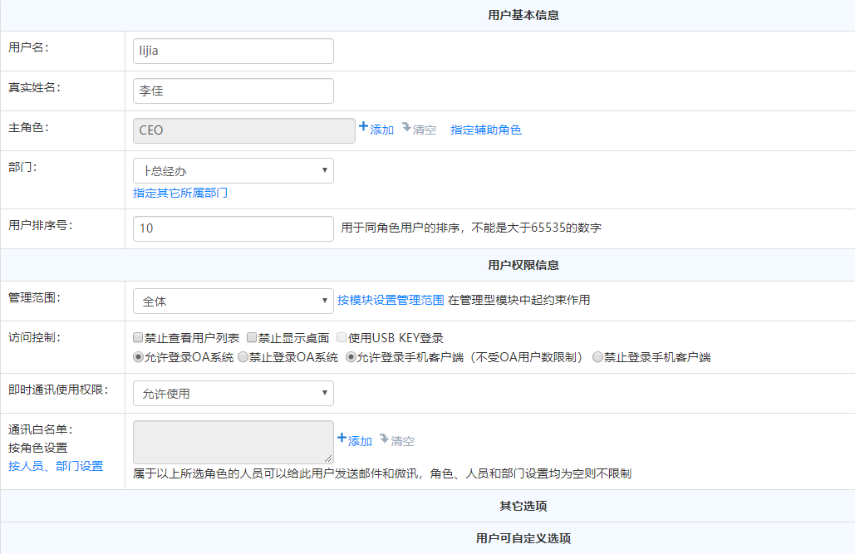The image size is (855, 554).
Task: Enable 禁止显示桌面 checkbox
Action: (x=252, y=338)
